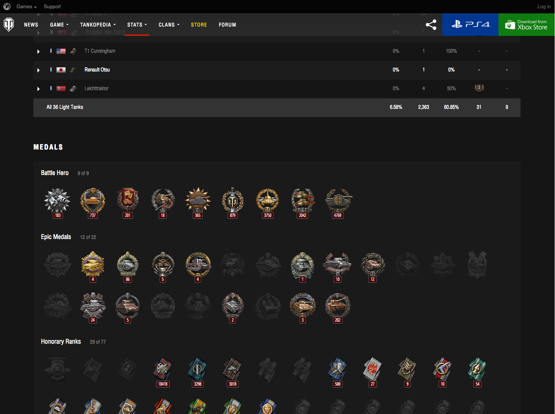Click the 60.85% total value

click(x=451, y=107)
